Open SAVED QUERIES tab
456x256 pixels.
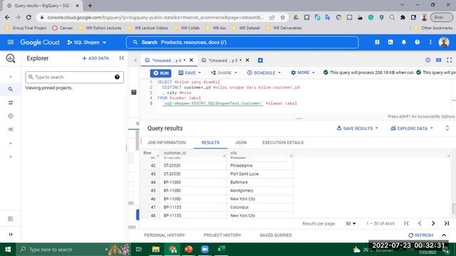276,235
